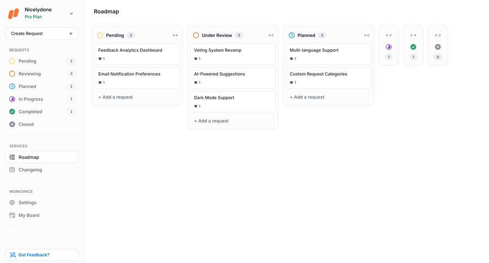
Task: Click Add a request under Pending
Action: pyautogui.click(x=115, y=97)
